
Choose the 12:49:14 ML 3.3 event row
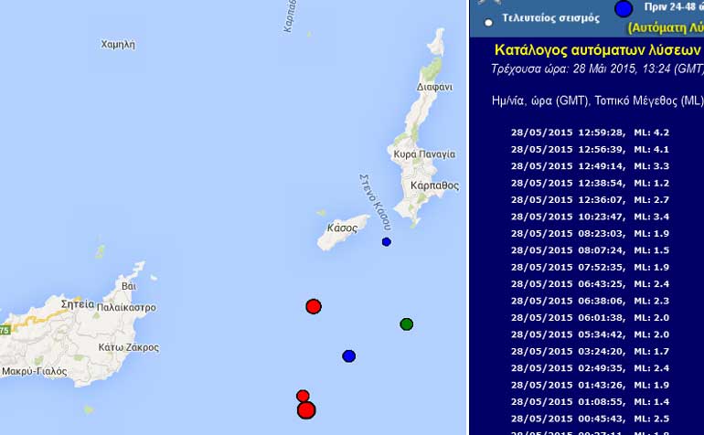point(591,166)
